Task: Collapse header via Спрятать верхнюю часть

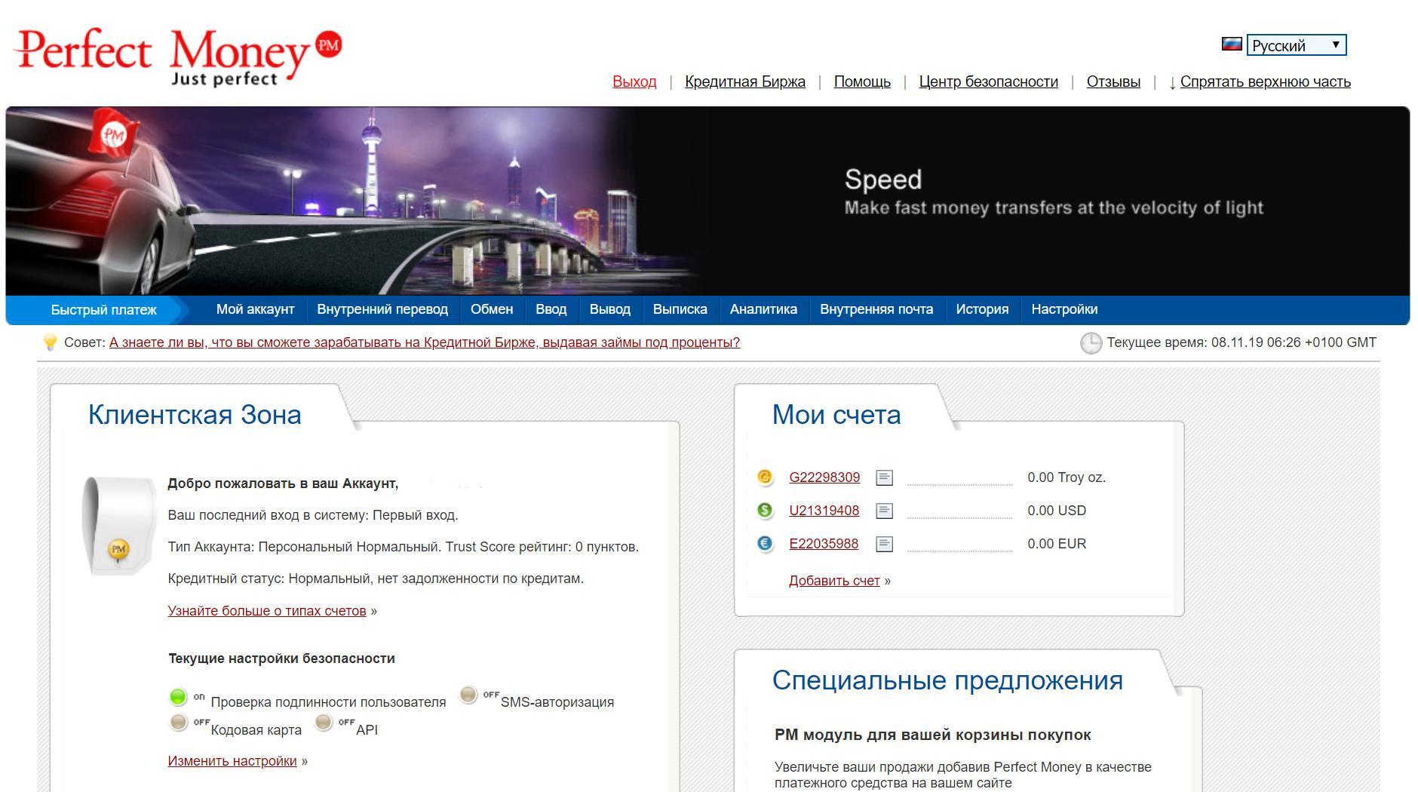Action: 1265,81
